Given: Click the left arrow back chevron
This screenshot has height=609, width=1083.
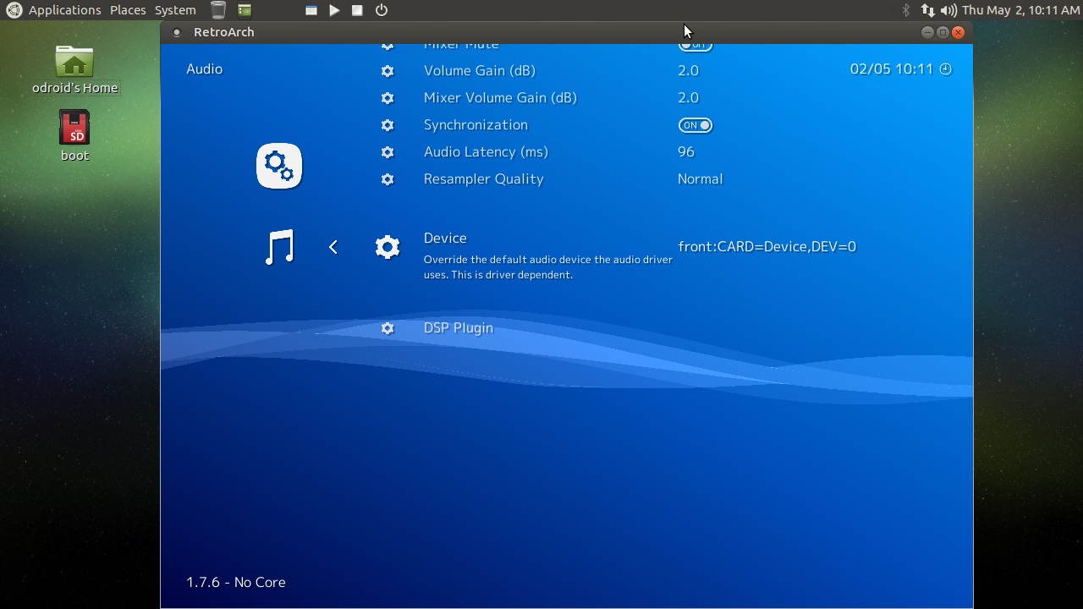Looking at the screenshot, I should pos(333,247).
